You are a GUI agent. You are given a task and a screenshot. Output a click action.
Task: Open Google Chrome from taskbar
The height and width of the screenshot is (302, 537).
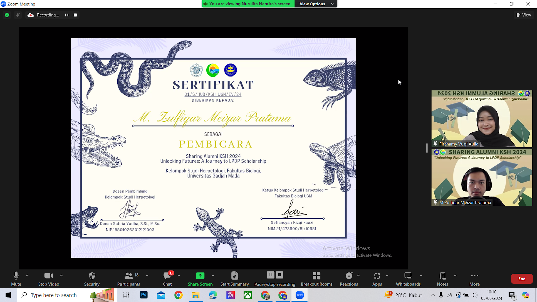(178, 295)
